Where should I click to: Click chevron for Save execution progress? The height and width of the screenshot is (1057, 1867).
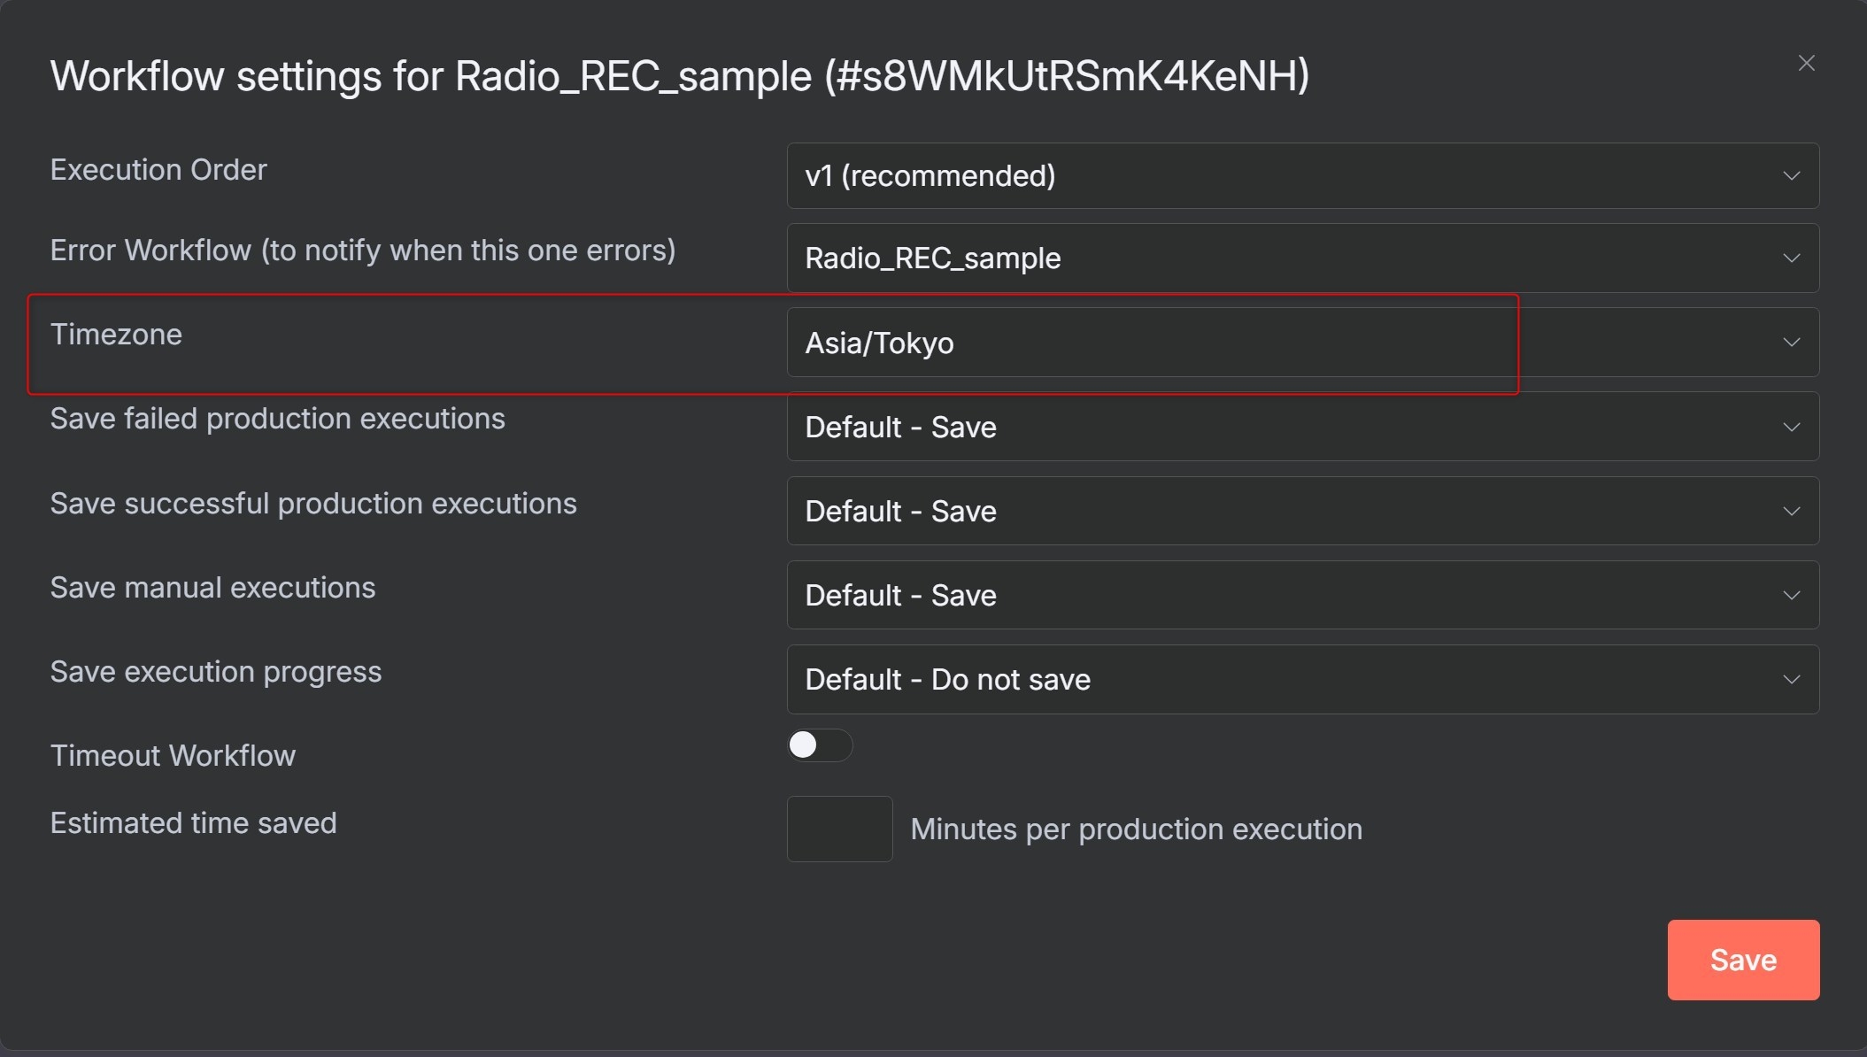(1791, 679)
